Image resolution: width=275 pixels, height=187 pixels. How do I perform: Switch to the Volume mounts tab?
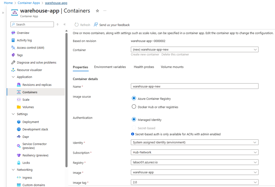point(172,67)
